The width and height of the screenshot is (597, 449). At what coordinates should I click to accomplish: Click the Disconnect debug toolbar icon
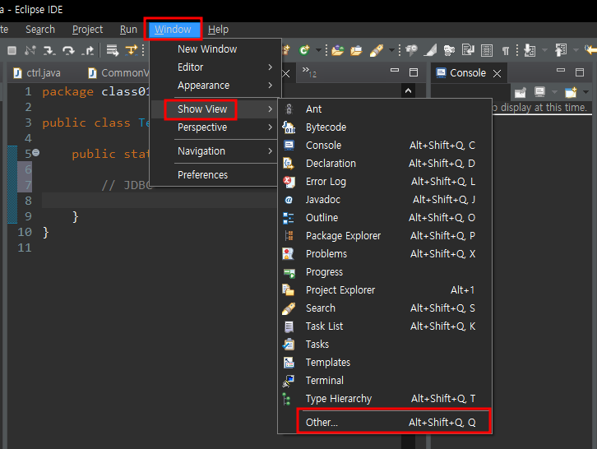[x=30, y=50]
